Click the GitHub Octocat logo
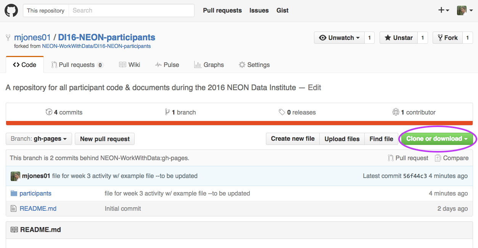Screen dimensions: 478x248 [x=11, y=10]
